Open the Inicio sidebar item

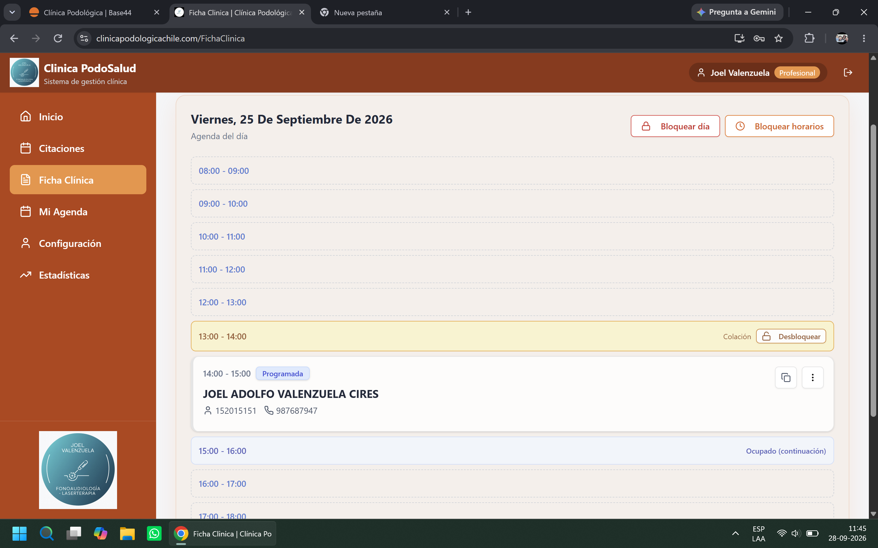(x=78, y=117)
